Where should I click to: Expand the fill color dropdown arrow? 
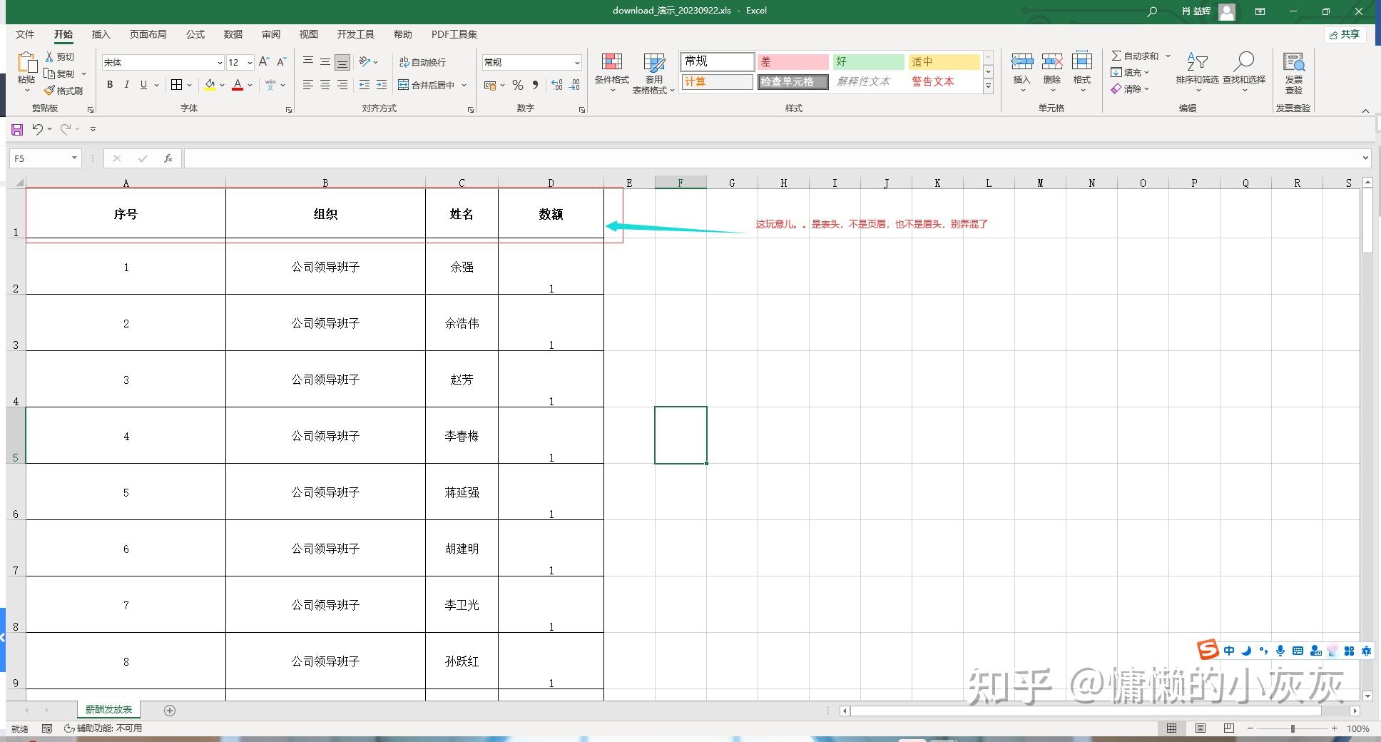[220, 85]
